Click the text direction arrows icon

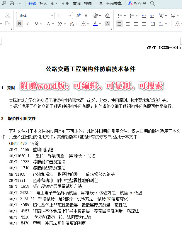173,16
